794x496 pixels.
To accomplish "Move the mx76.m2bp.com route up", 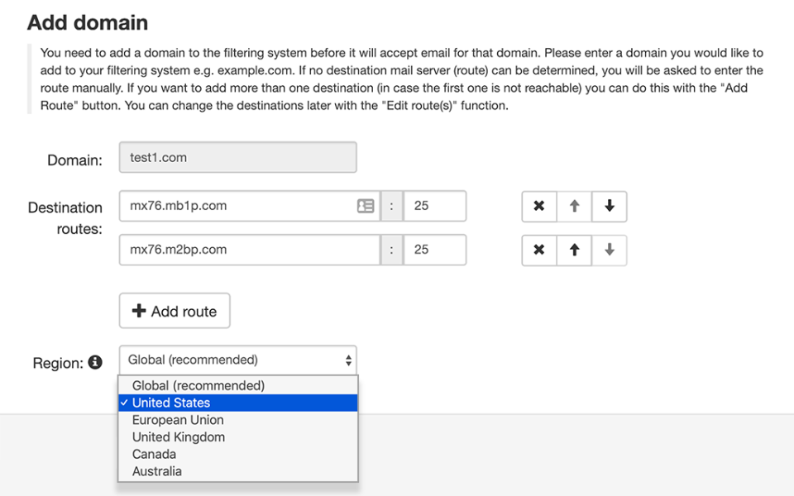I will click(x=574, y=250).
